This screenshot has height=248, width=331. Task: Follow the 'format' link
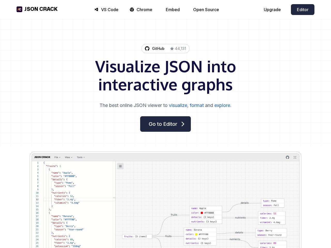[x=197, y=105]
